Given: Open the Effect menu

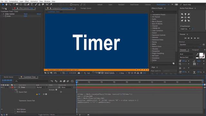Looking at the screenshot, I should (x=27, y=1).
